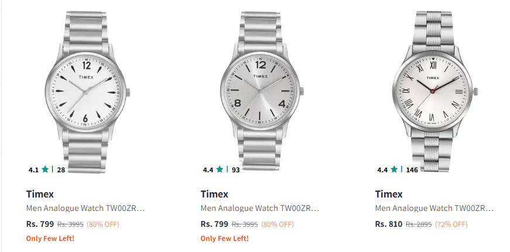Image resolution: width=510 pixels, height=252 pixels.
Task: Click the star icon beside the 4.1 rating
Action: click(x=45, y=169)
